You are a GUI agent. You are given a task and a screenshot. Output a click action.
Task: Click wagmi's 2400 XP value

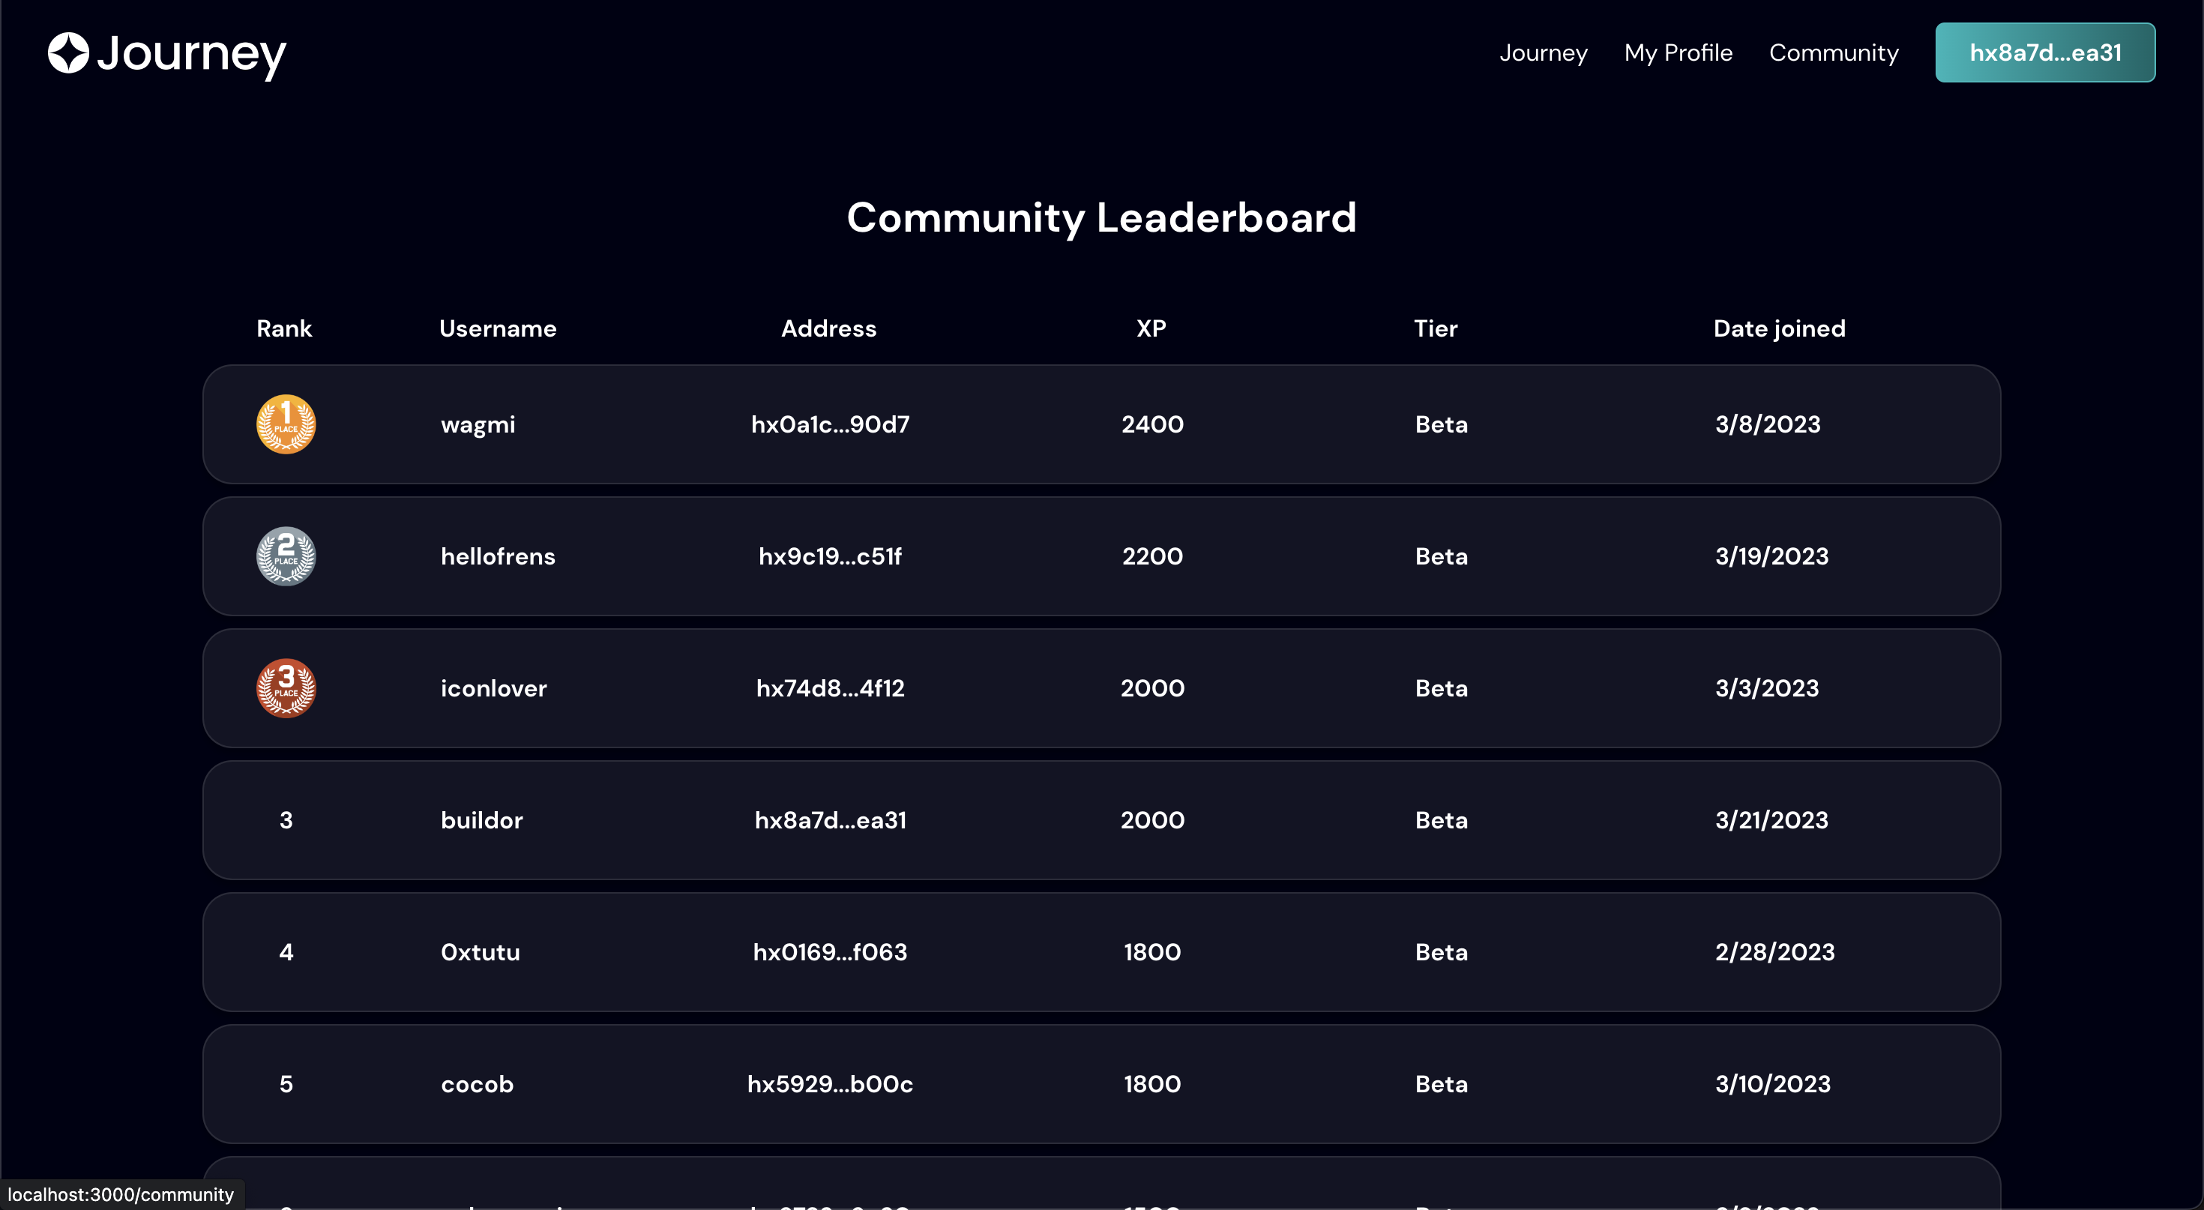click(1152, 424)
